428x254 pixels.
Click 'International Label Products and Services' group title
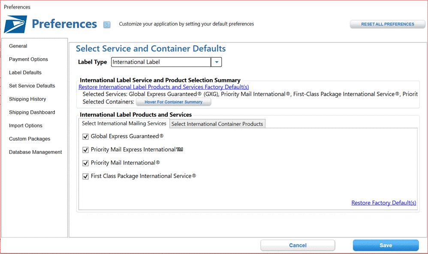pos(136,115)
